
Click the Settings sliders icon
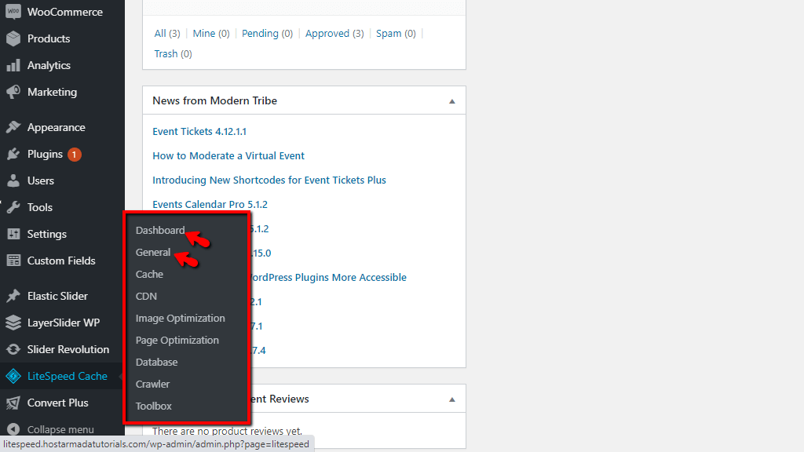(x=13, y=234)
